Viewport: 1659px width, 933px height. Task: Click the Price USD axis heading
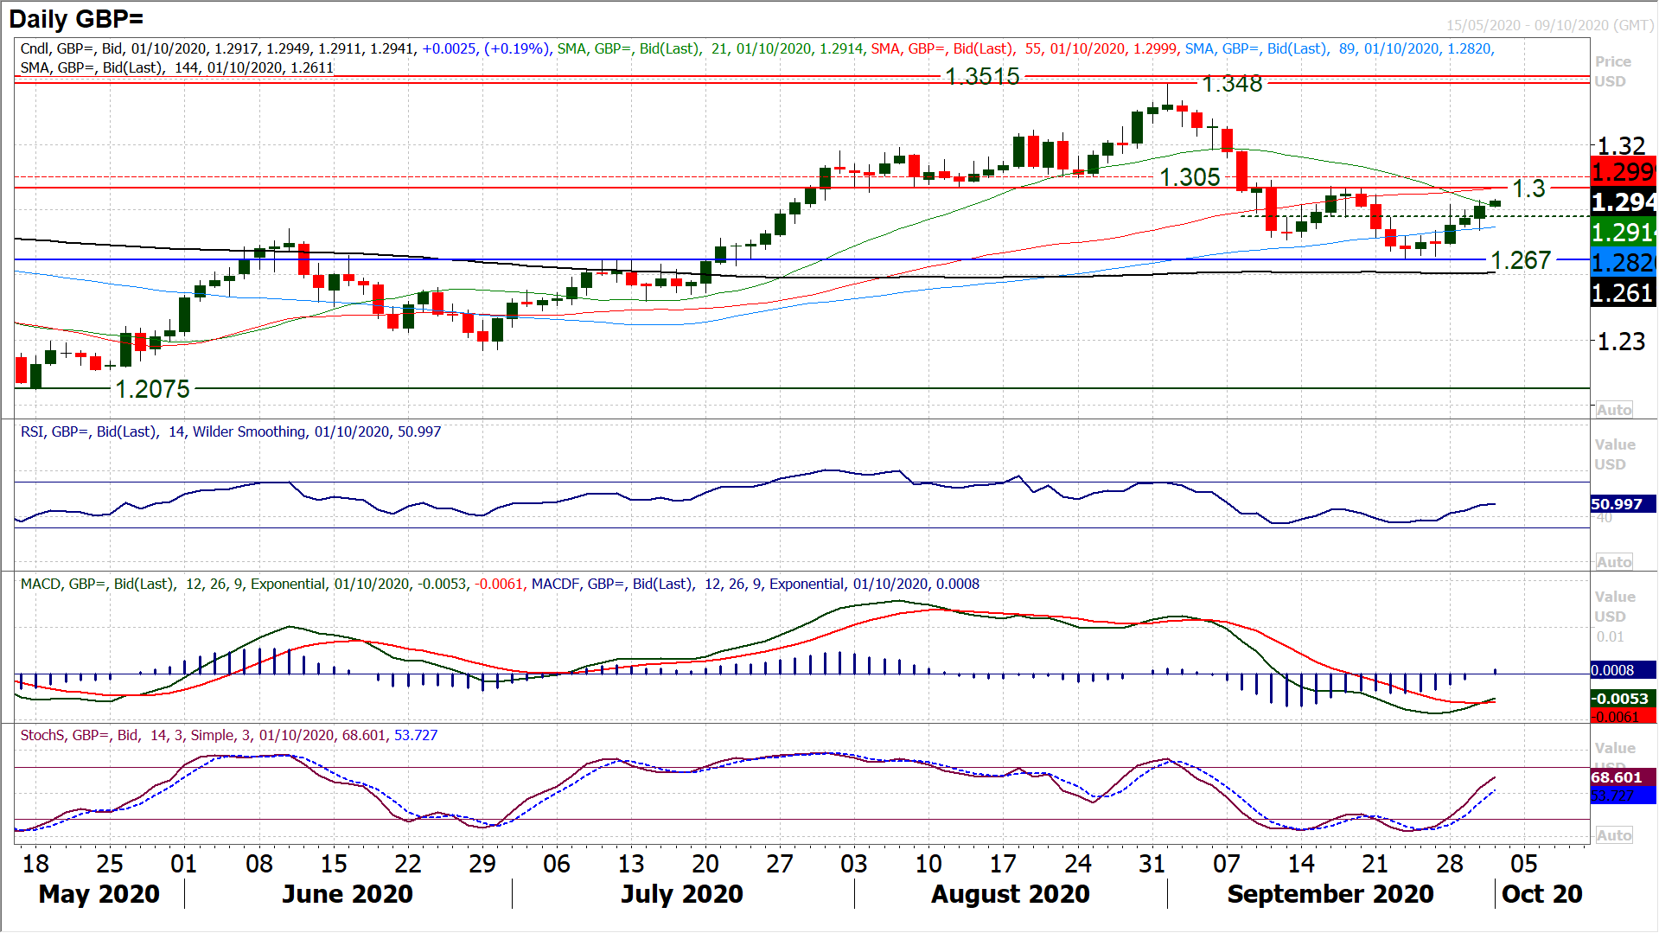coord(1612,72)
